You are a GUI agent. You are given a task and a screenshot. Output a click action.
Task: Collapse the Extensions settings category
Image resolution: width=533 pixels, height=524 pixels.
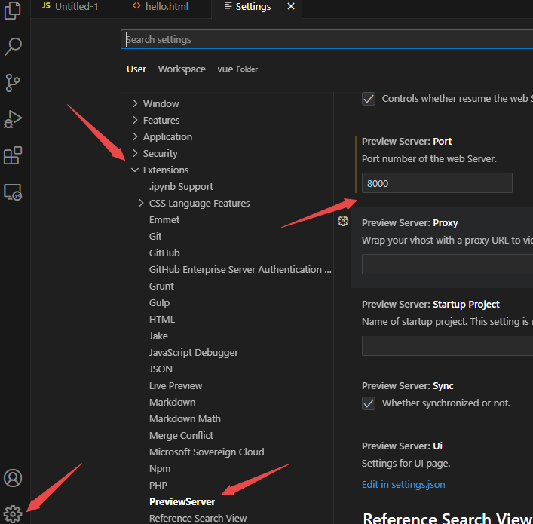135,170
